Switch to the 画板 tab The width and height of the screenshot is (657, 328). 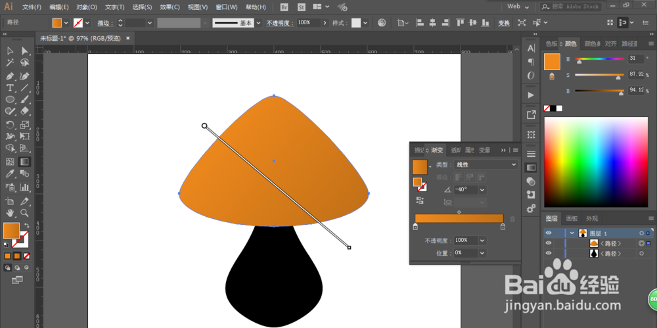click(x=572, y=218)
